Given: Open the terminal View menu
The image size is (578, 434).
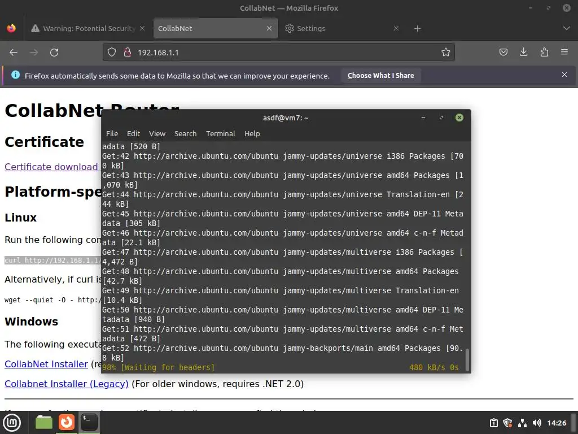Looking at the screenshot, I should 157,133.
